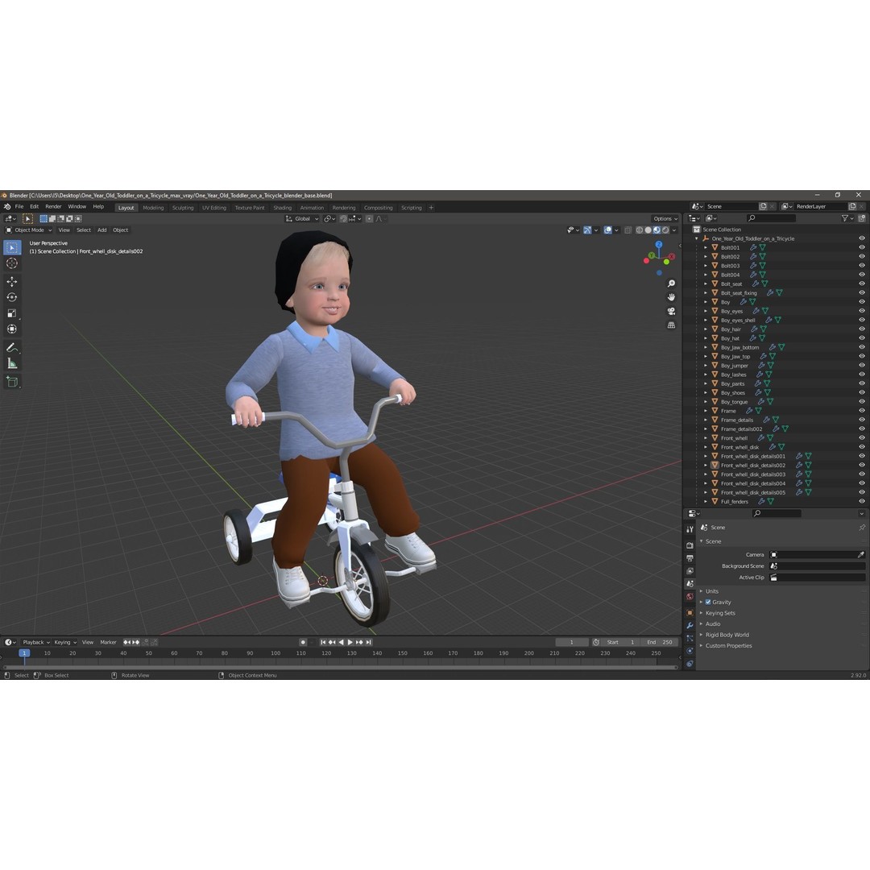Click the current frame number field
This screenshot has width=870, height=870.
tap(571, 642)
